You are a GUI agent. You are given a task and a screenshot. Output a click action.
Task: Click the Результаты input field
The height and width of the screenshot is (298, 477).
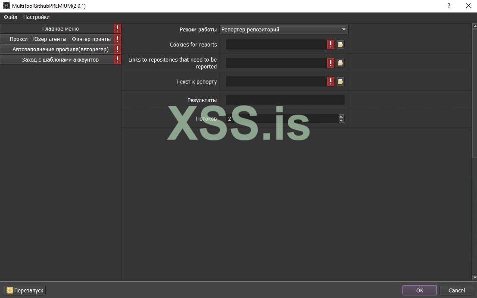(x=285, y=100)
